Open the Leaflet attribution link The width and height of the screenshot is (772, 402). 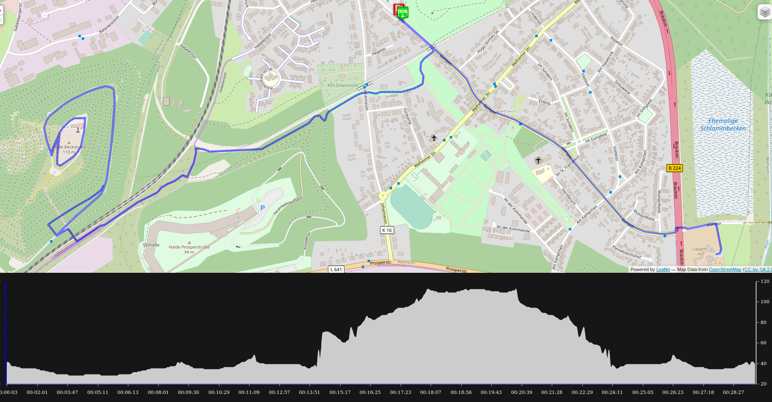[663, 269]
